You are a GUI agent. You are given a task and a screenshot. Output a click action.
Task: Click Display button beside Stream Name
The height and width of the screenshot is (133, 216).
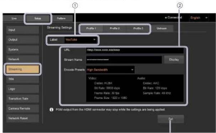point(174,60)
